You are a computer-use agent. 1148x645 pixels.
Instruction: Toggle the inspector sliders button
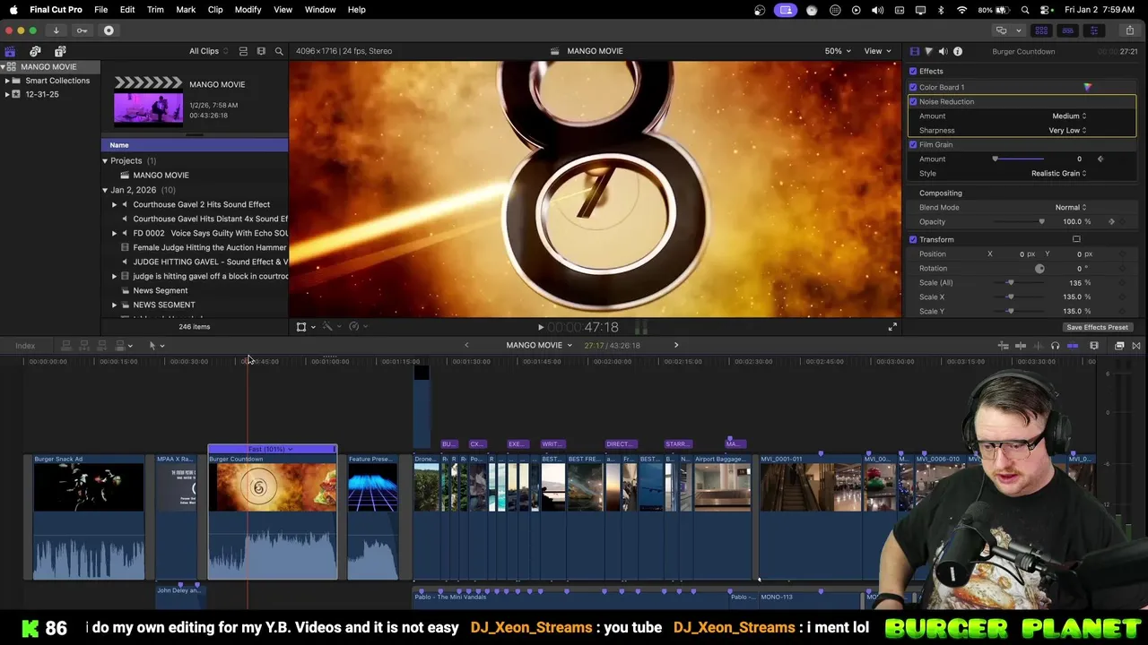click(x=1093, y=30)
